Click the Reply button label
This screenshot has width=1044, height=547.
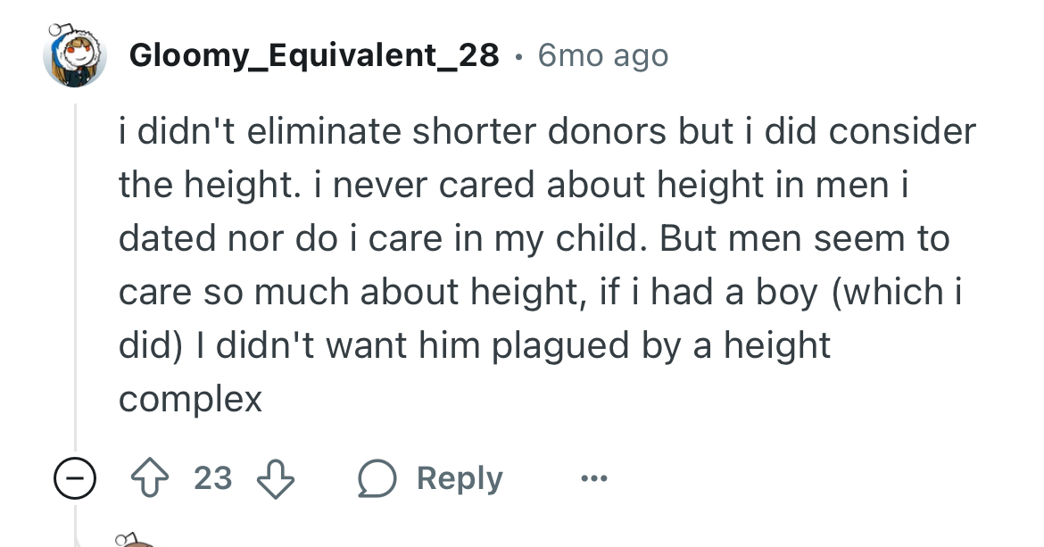460,478
